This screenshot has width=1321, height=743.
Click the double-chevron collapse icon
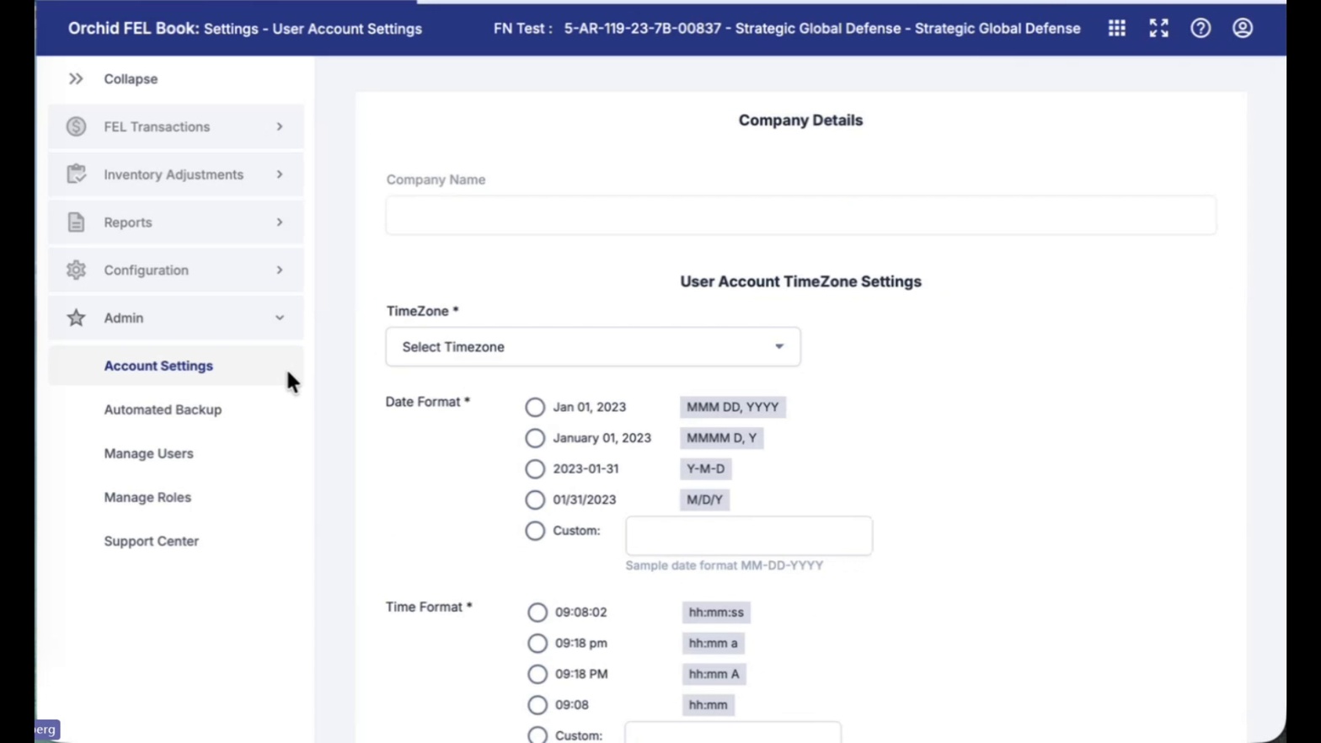click(76, 78)
